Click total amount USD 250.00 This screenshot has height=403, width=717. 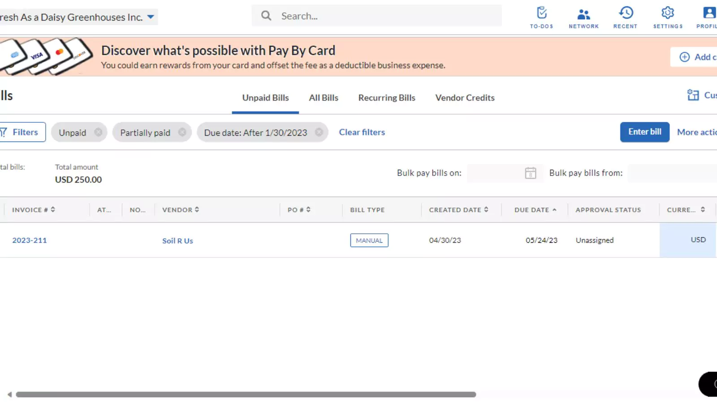coord(78,180)
